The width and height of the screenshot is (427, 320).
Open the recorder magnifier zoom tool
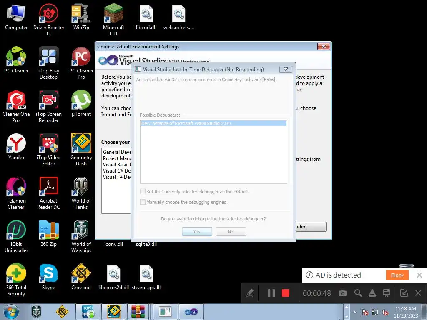358,293
